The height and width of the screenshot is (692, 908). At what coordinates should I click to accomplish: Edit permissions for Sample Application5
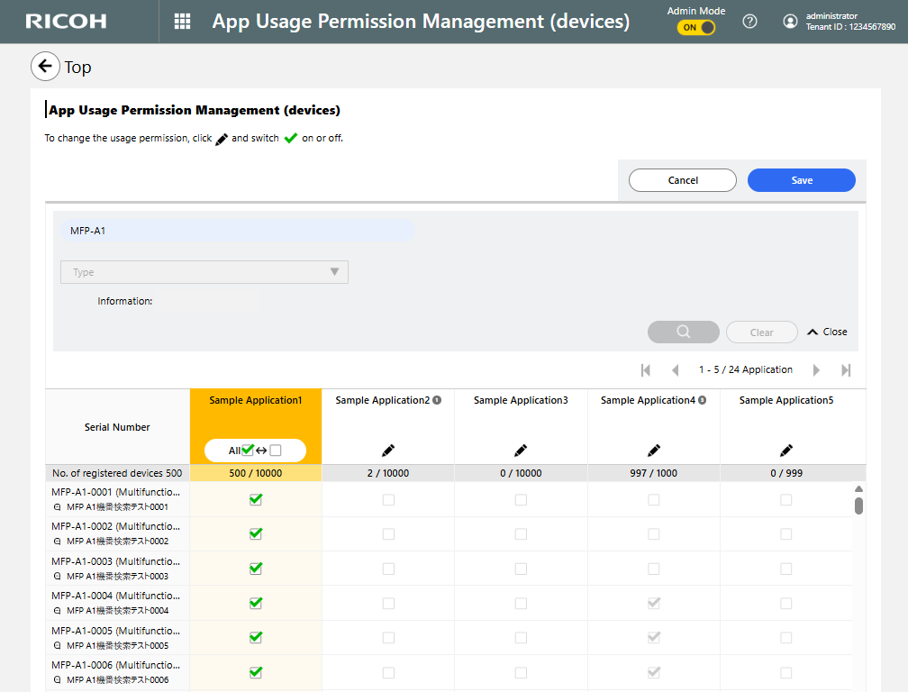(786, 450)
